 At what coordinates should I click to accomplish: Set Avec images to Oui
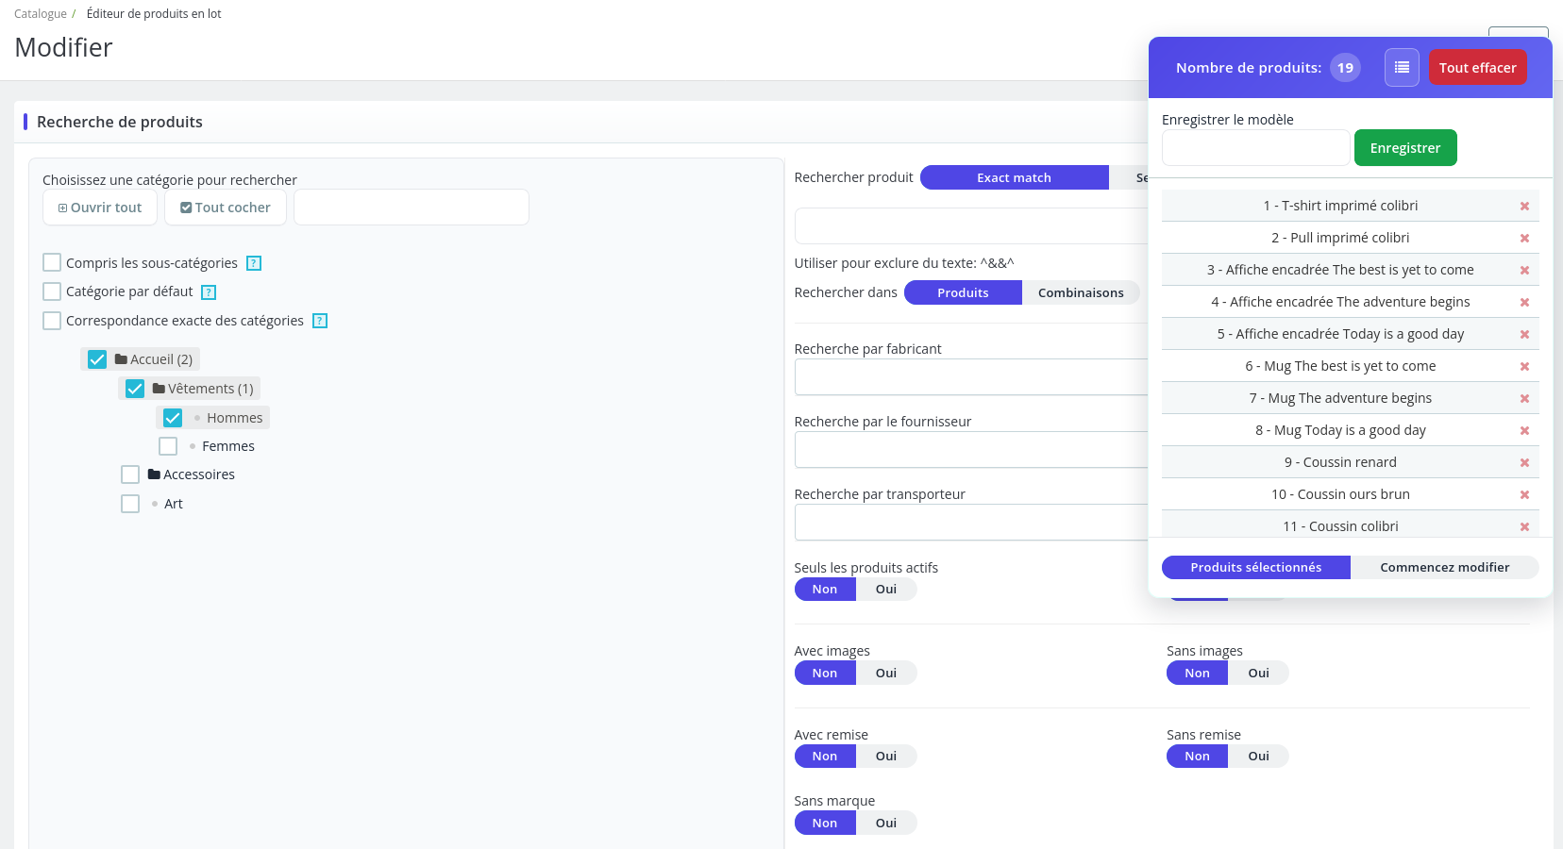[886, 674]
